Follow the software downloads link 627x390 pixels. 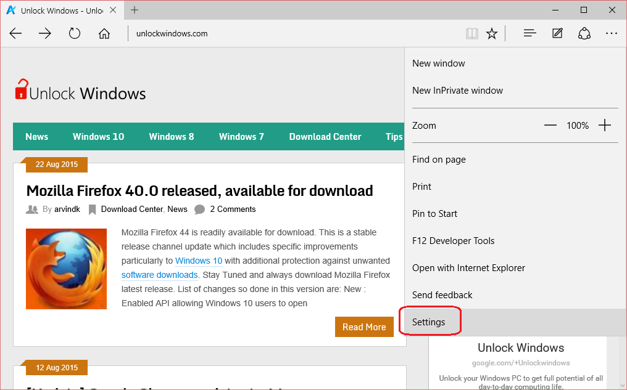point(160,275)
